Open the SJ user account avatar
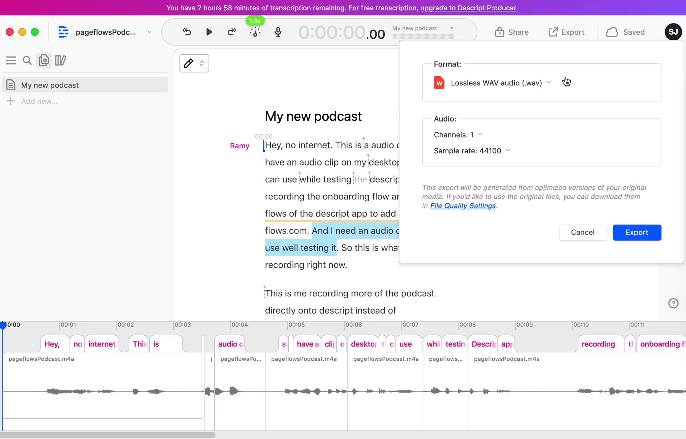 (x=673, y=32)
